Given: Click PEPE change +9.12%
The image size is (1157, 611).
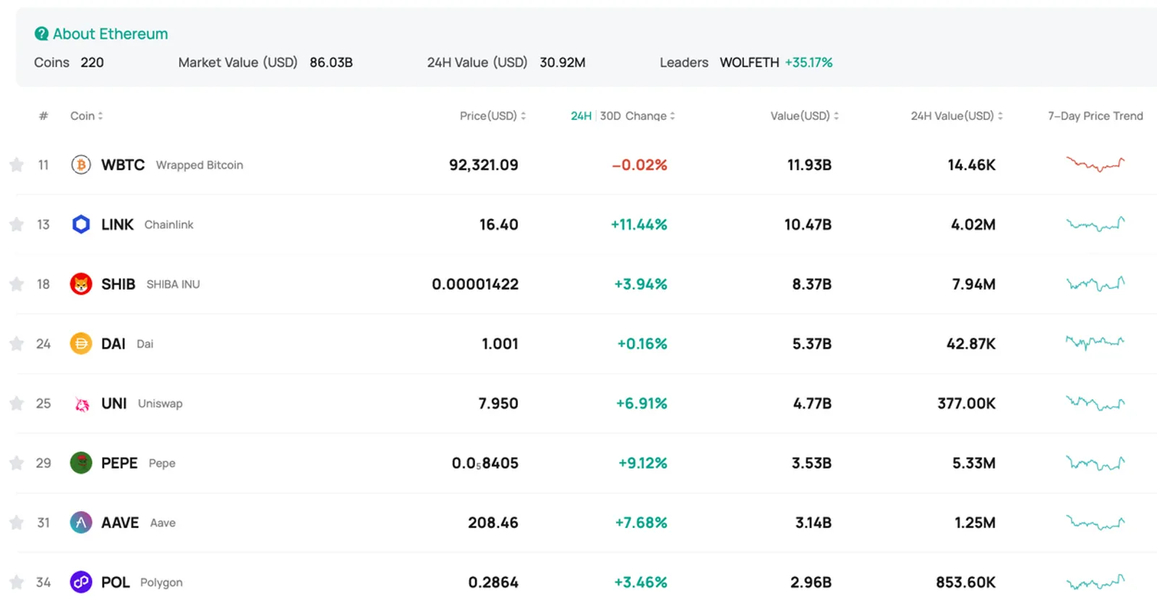Looking at the screenshot, I should coord(643,463).
